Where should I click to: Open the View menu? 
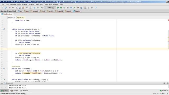coord(7,4)
